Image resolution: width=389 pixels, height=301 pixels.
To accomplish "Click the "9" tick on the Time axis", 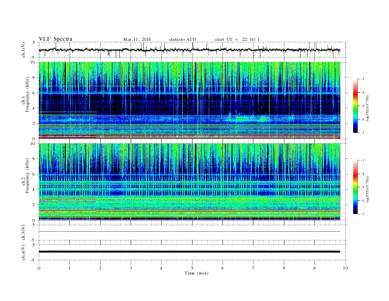I will point(314,268).
